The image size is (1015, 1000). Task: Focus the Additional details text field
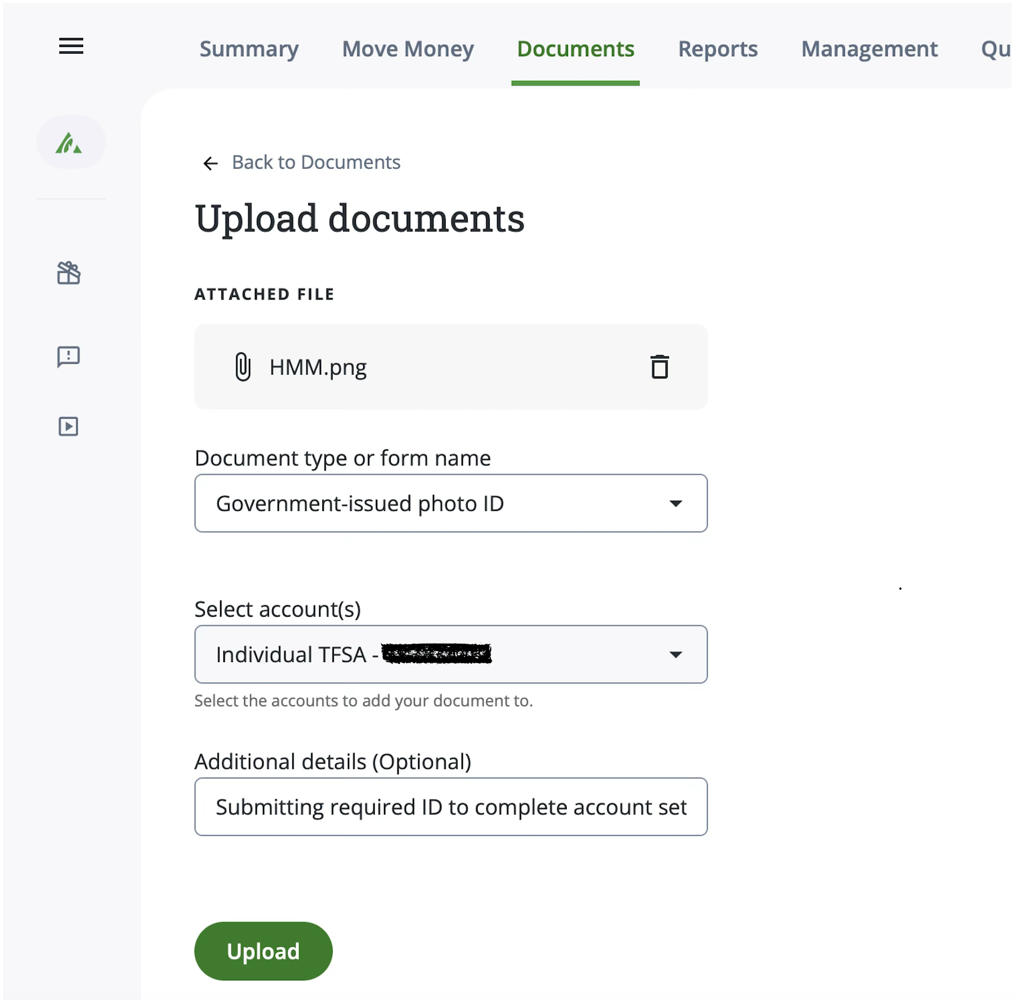point(451,807)
